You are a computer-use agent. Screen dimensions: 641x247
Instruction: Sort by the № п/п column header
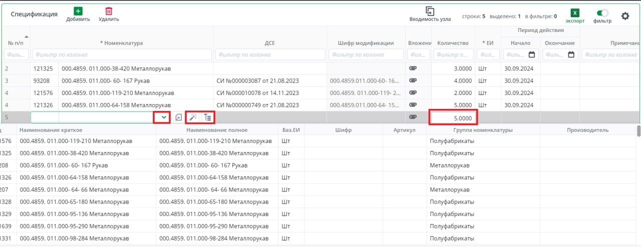click(16, 43)
